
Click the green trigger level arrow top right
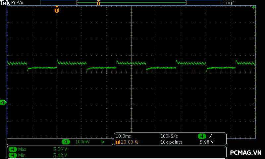(253, 7)
